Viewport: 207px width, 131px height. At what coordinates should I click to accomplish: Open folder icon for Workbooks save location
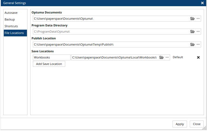(161, 57)
